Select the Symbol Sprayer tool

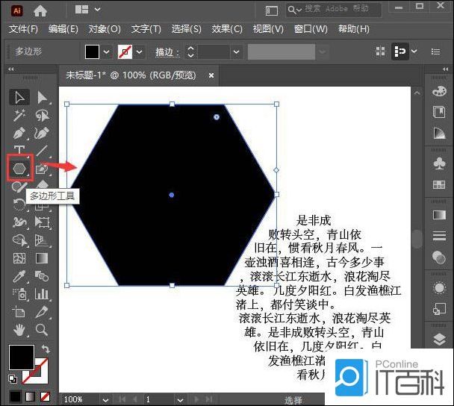(x=19, y=294)
